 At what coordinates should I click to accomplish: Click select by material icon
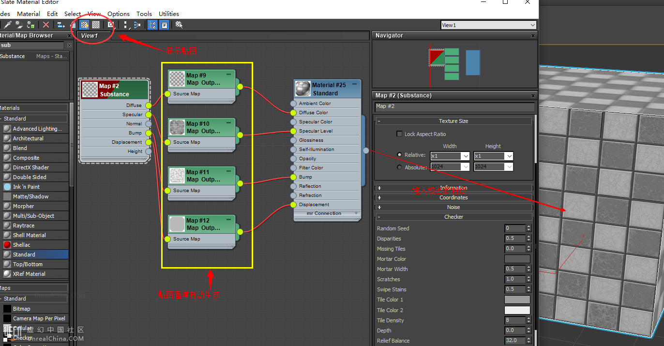coord(179,25)
